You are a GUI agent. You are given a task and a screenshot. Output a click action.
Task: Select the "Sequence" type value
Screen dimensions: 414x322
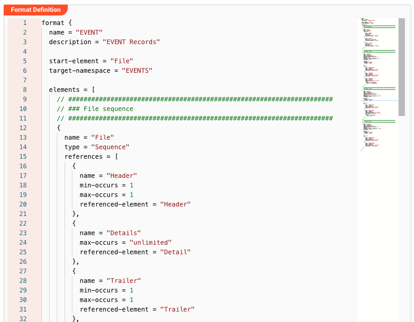click(110, 147)
